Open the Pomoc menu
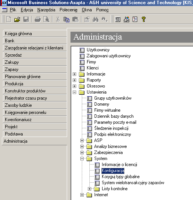This screenshot has height=200, width=193. [103, 10]
